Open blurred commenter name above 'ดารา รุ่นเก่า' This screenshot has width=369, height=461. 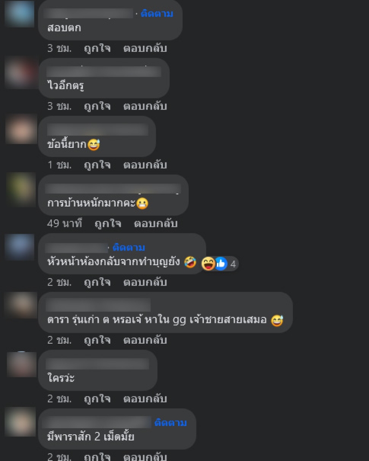[98, 305]
